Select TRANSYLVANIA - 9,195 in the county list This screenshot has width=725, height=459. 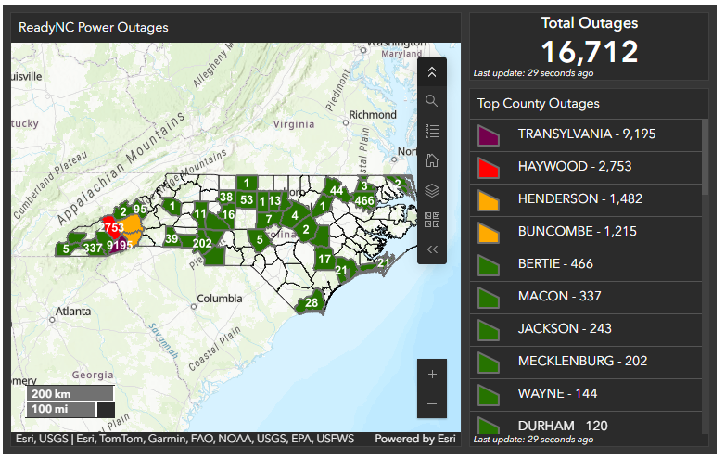586,134
